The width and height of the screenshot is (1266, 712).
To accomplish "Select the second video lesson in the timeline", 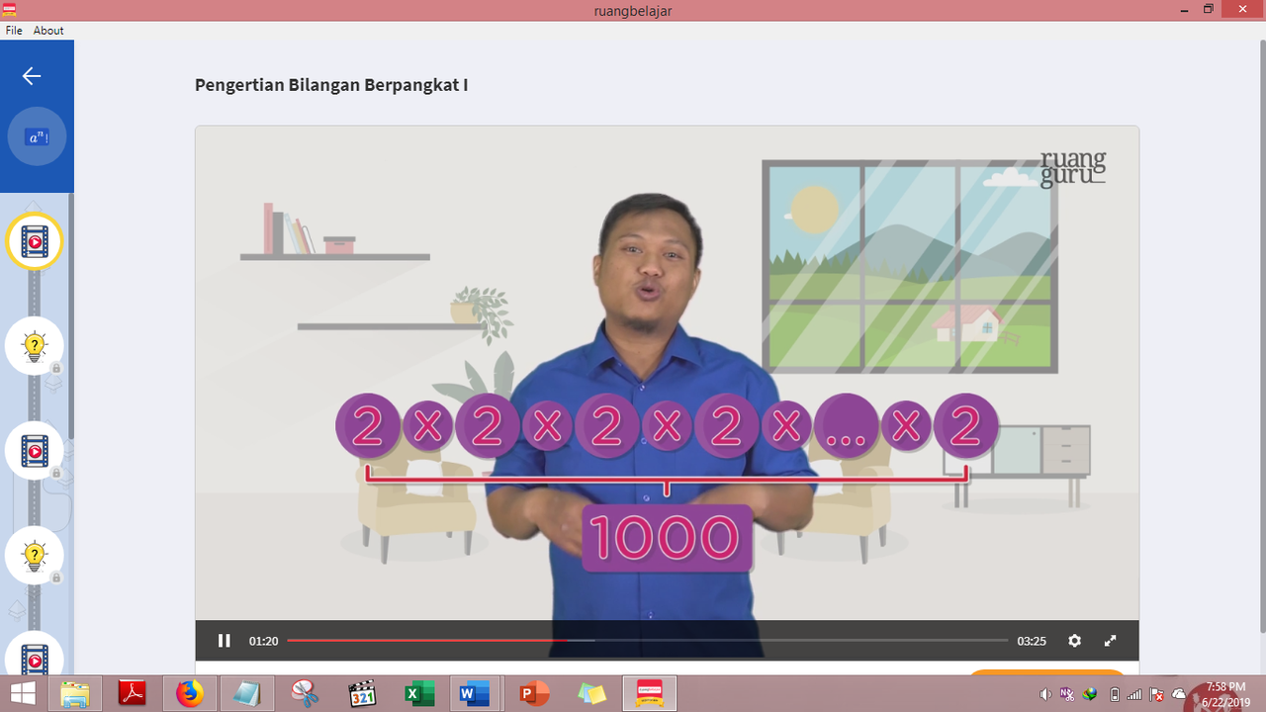I will pyautogui.click(x=34, y=450).
